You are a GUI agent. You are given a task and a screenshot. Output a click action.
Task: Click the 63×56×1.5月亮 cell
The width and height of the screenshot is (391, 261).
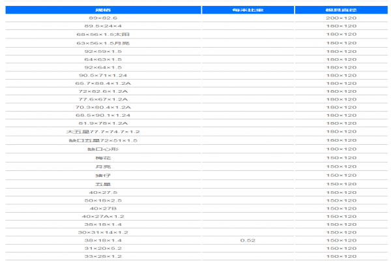pos(103,43)
